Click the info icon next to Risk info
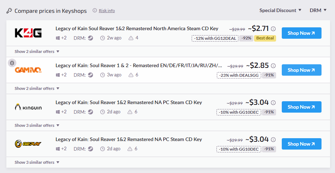 (95, 10)
